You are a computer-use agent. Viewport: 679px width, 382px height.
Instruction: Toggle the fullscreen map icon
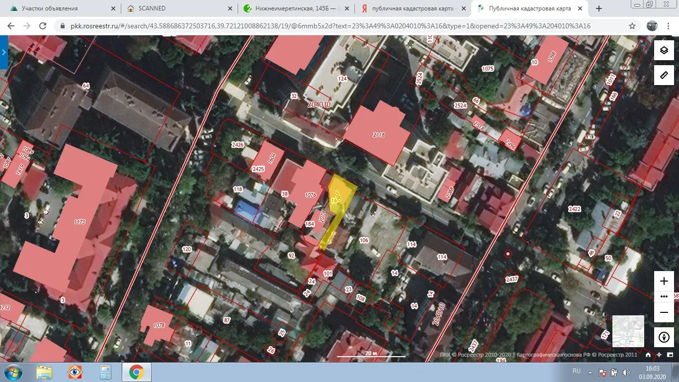pos(670,355)
